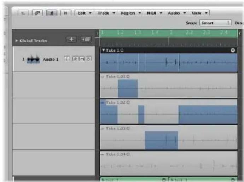
Task: Open the View menu
Action: [x=199, y=13]
